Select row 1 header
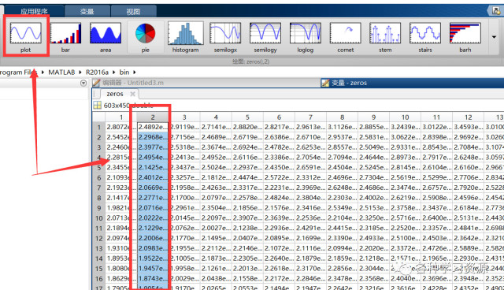This screenshot has height=290, width=504. click(x=99, y=127)
